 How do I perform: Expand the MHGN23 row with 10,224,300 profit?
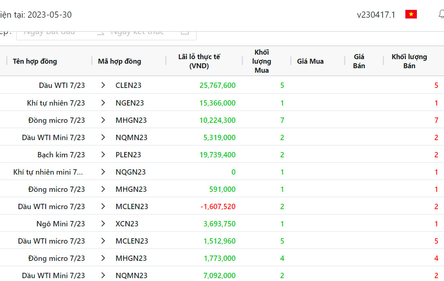[103, 120]
